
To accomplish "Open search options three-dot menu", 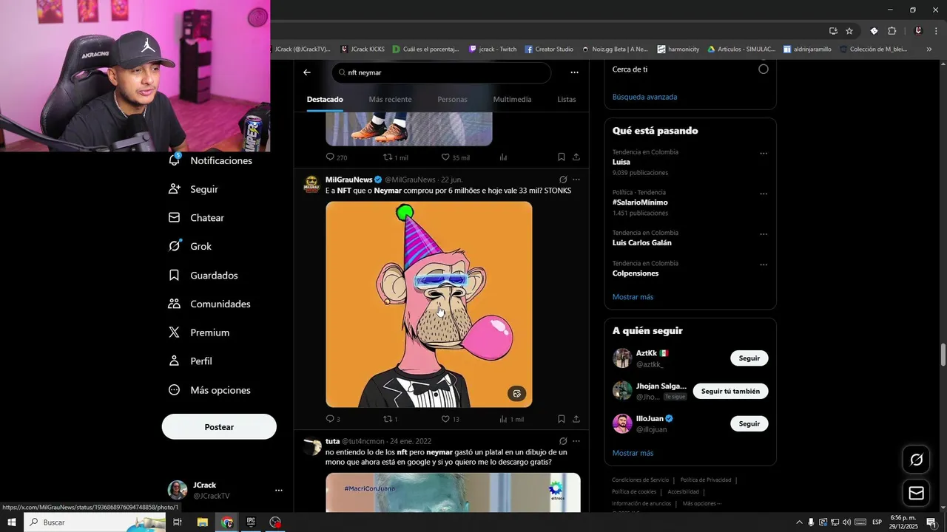I will (x=574, y=72).
